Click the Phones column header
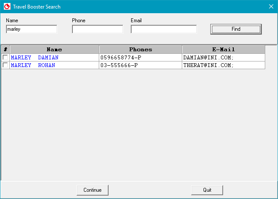Image resolution: width=278 pixels, height=199 pixels. click(x=140, y=50)
